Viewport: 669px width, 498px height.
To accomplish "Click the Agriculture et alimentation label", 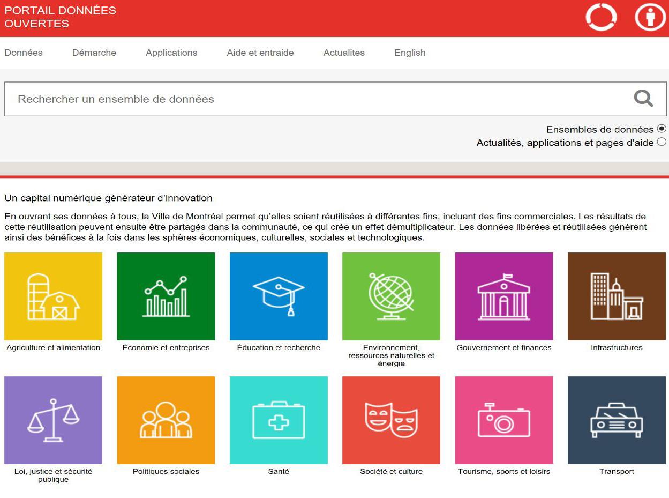I will click(x=53, y=347).
